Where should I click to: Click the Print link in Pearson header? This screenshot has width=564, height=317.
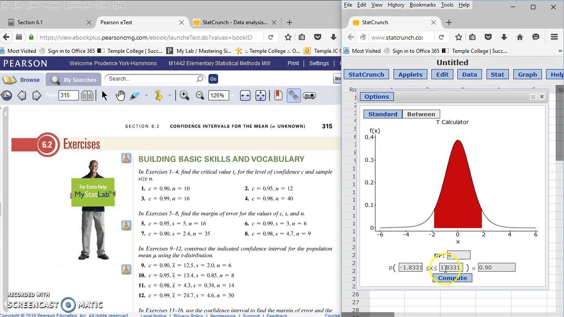pos(293,63)
